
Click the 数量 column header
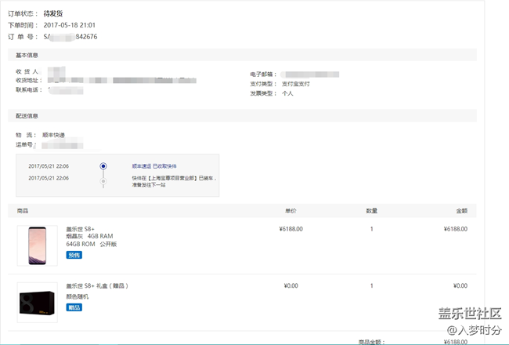tap(371, 211)
